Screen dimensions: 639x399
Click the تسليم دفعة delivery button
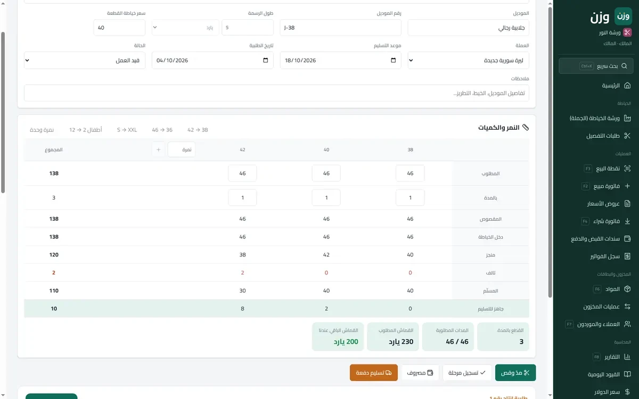374,373
